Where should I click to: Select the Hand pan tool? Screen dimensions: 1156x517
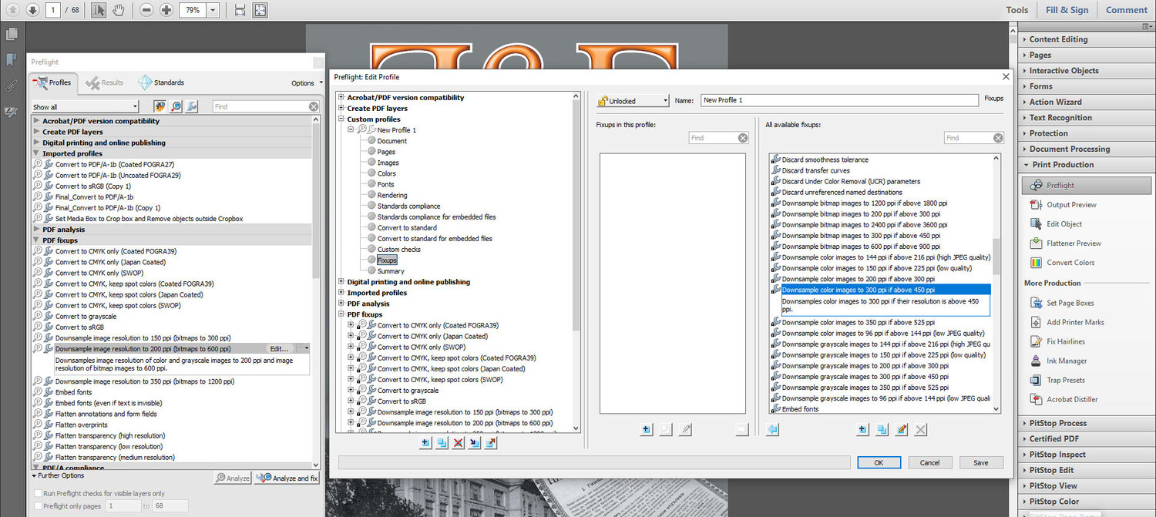(118, 10)
